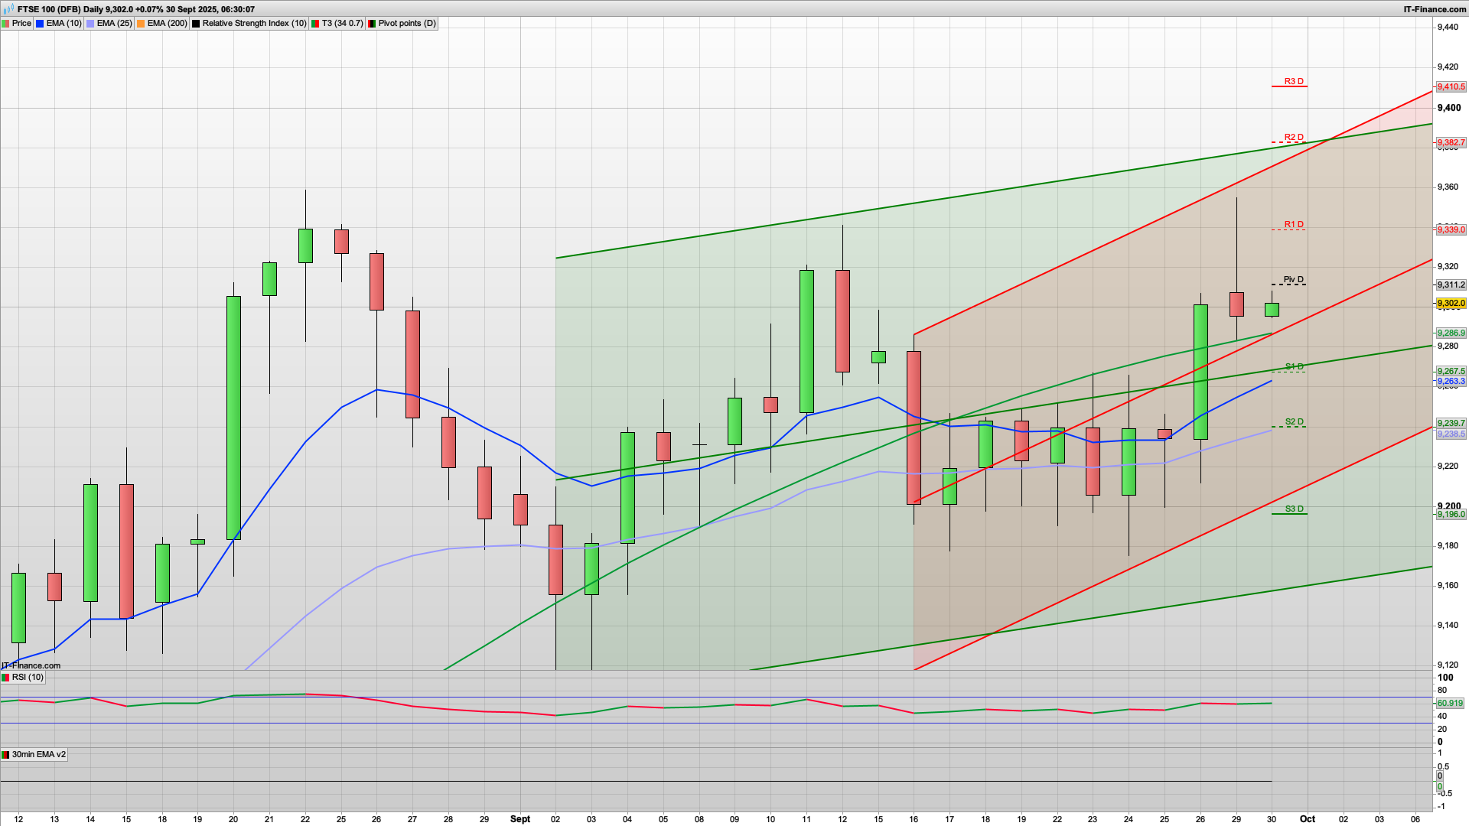Open the EMA (200) indicator label
Viewport: 1469px width, 826px height.
click(167, 24)
